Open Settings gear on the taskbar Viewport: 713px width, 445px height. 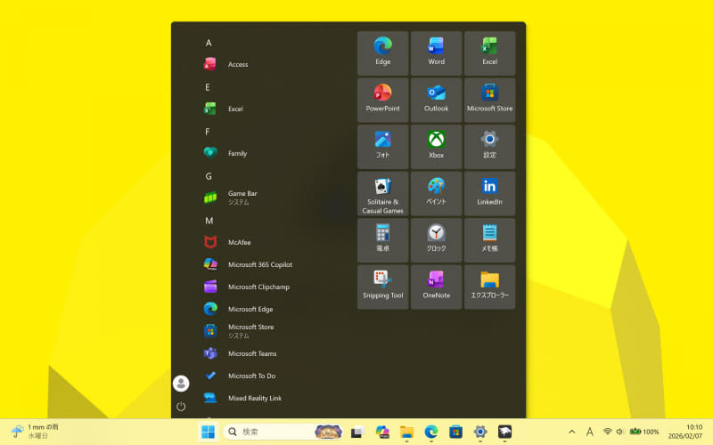[x=480, y=432]
